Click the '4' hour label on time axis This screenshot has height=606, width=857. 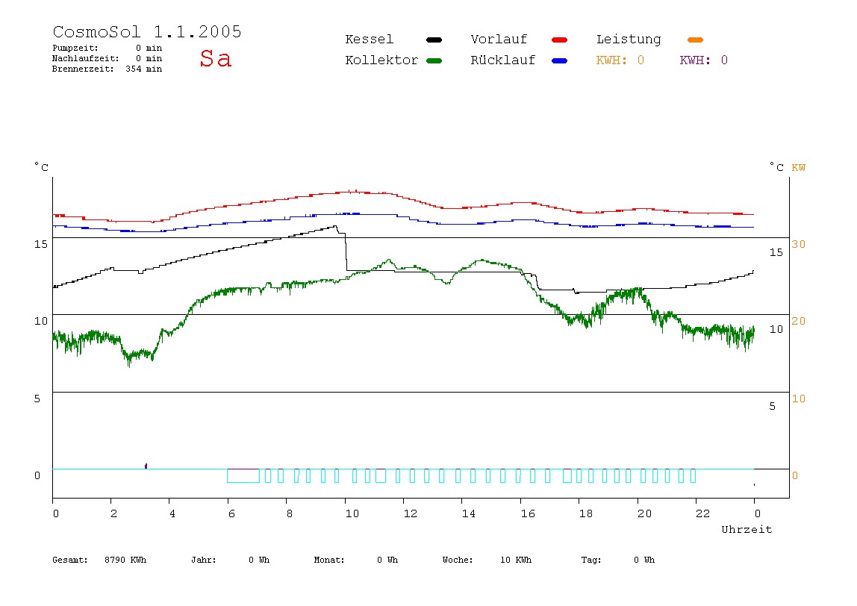pyautogui.click(x=172, y=513)
